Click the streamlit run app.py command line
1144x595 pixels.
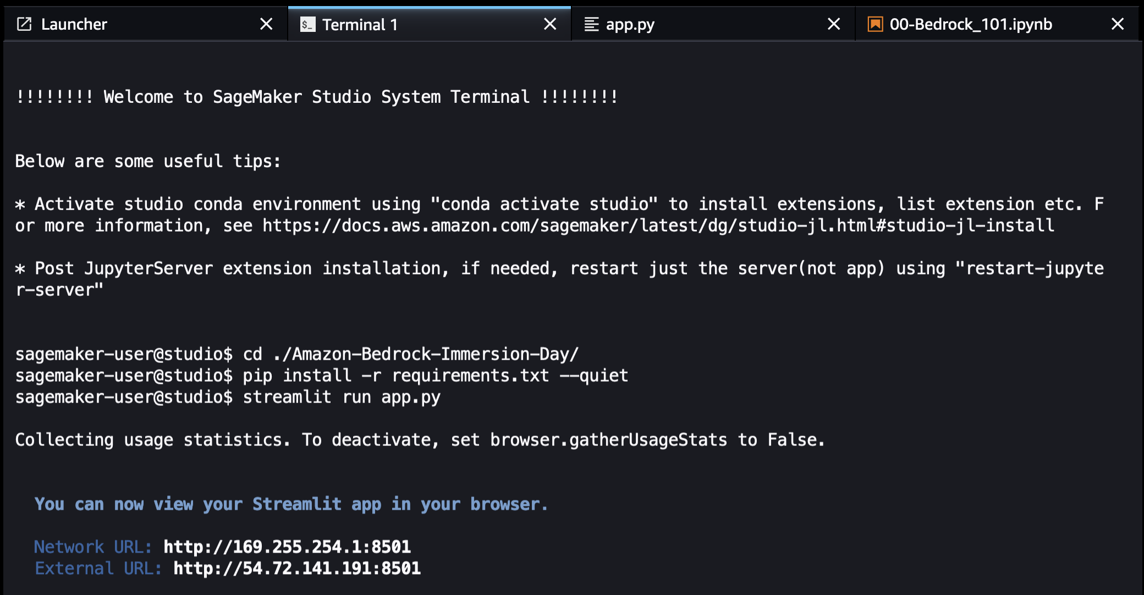(x=341, y=397)
